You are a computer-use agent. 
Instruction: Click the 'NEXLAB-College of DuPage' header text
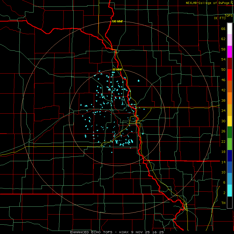[207, 3]
